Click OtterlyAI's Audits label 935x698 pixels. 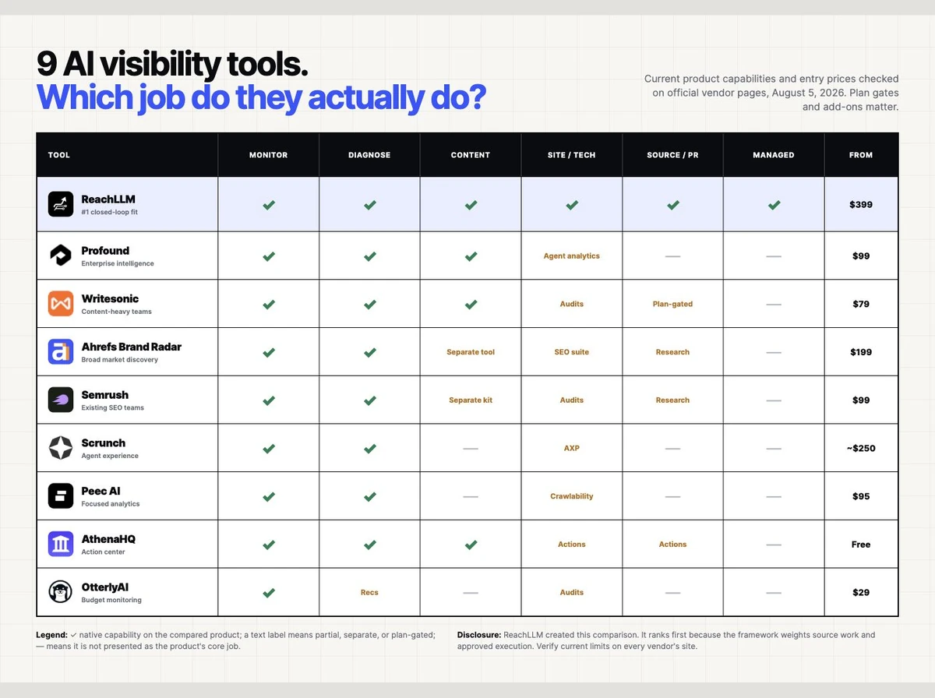tap(572, 593)
